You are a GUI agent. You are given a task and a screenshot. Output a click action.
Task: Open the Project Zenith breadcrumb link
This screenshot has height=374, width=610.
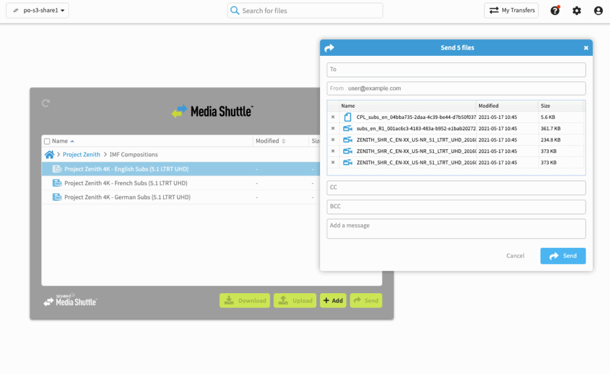(x=82, y=155)
